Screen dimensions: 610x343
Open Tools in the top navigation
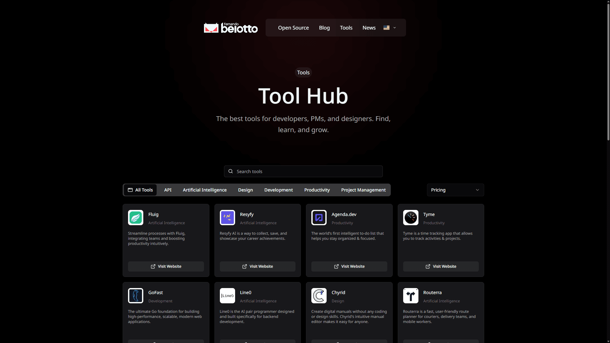[x=346, y=28]
